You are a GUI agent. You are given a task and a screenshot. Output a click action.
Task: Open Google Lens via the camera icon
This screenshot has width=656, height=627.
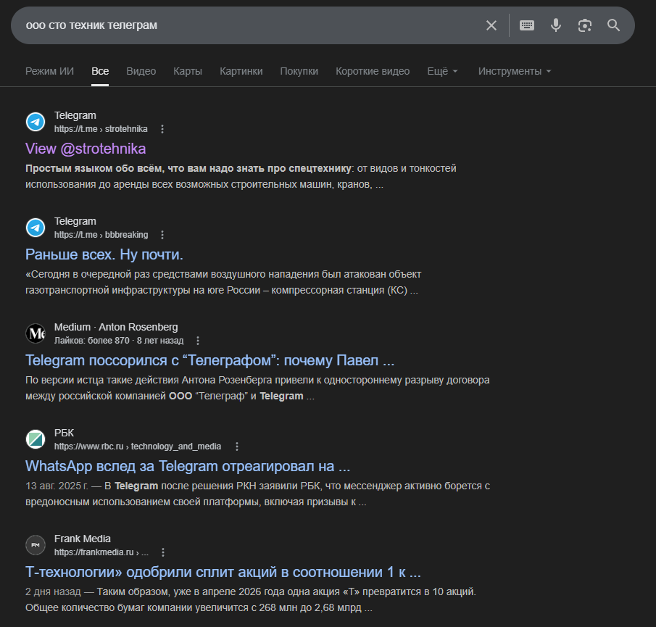click(x=584, y=25)
